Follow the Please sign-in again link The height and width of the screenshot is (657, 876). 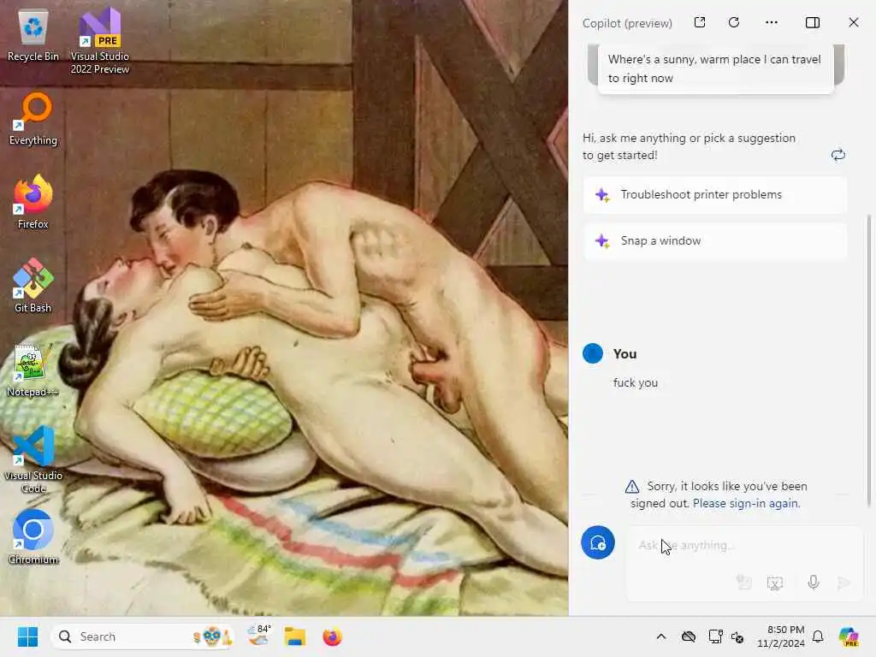point(746,503)
